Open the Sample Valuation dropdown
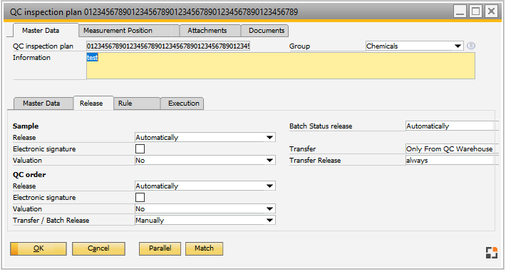Screen dimensions: 506x272 click(x=205, y=160)
